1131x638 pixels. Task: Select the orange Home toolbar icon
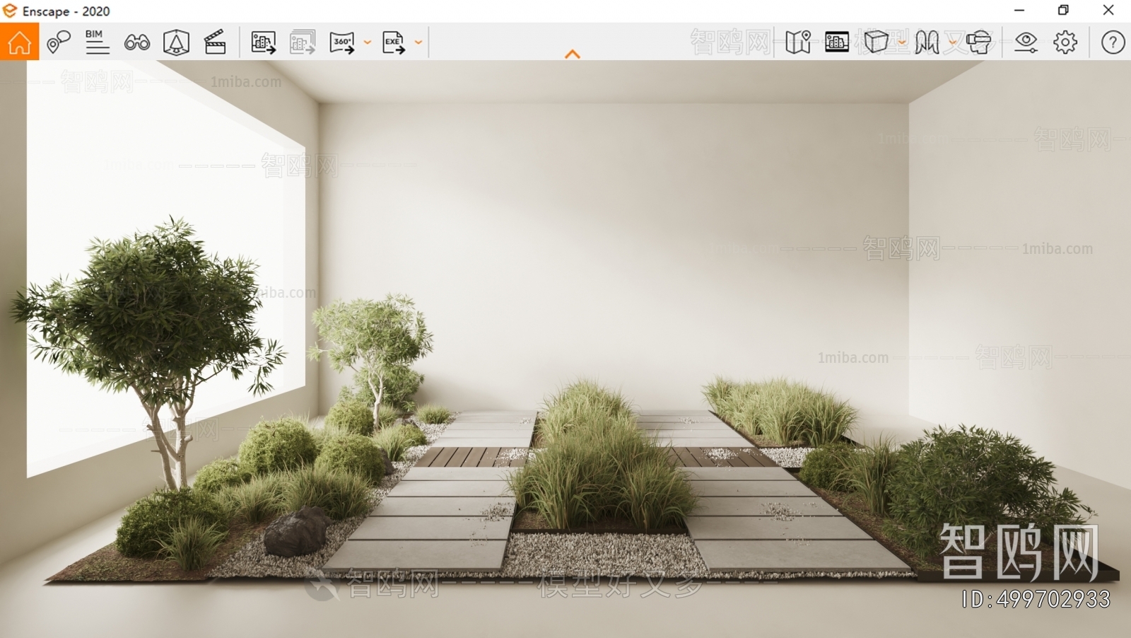pyautogui.click(x=20, y=42)
